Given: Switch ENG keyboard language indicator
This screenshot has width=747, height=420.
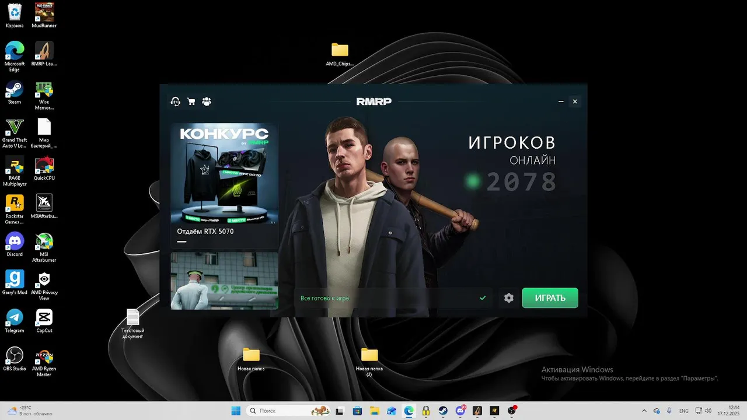Looking at the screenshot, I should click(684, 411).
